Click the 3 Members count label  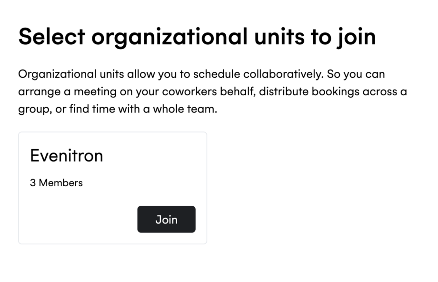56,183
